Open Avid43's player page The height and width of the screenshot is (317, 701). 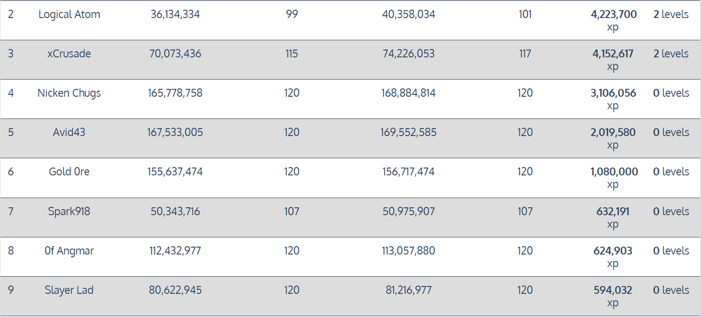click(x=69, y=132)
